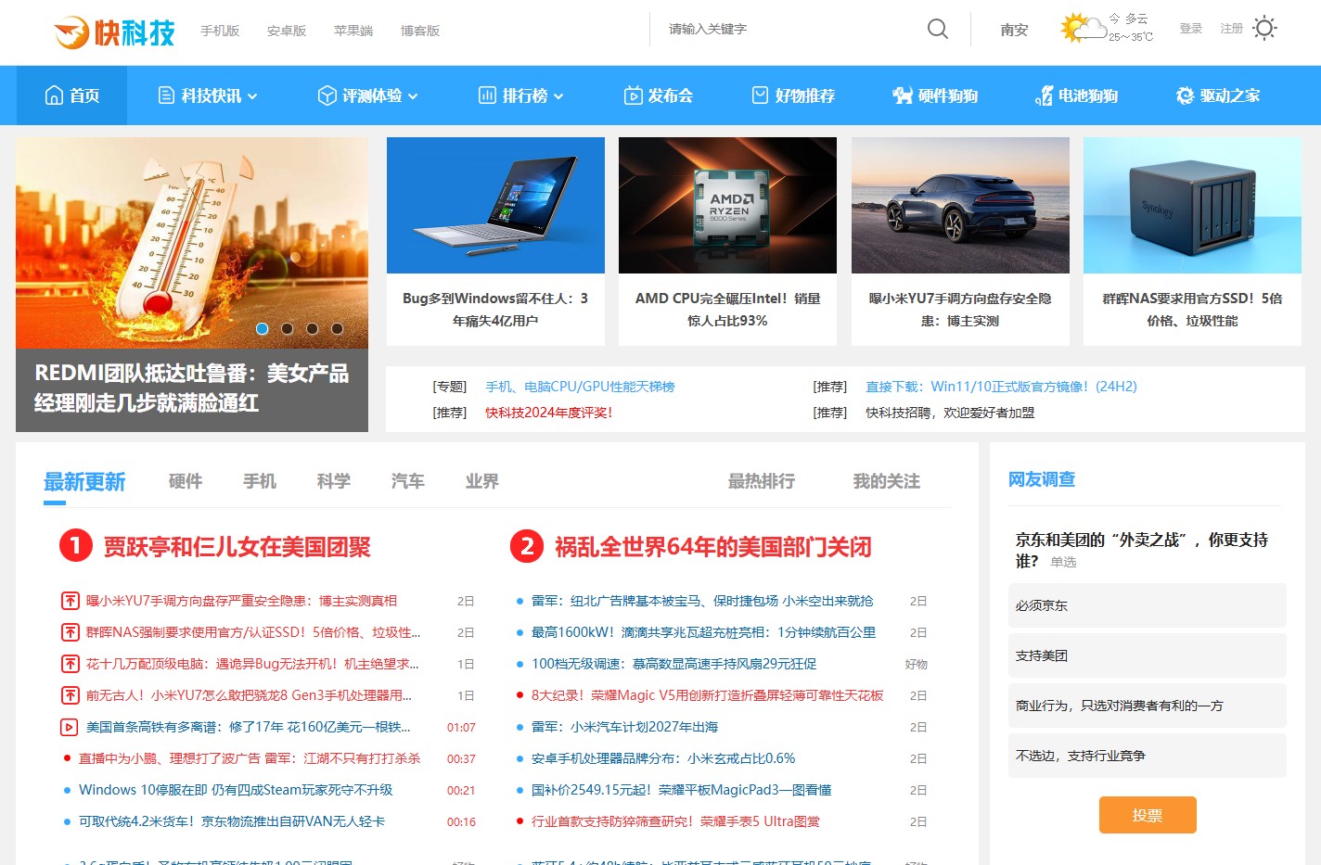Open 快科技招聘，欢迎爱好者加盟 link
Screen dimensions: 1321x865
point(950,413)
